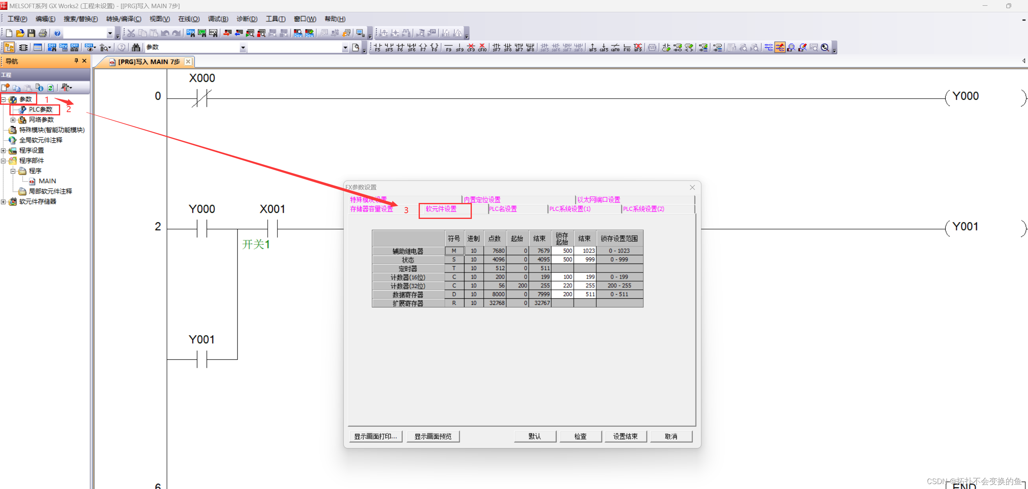Viewport: 1028px width, 489px height.
Task: Click the Read from PLC blue-arrow icon
Action: point(239,33)
